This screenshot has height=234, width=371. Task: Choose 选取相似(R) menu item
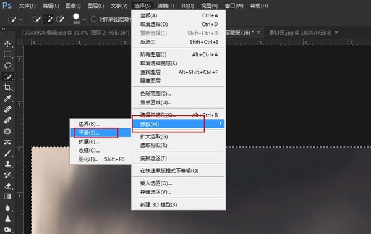179,145
